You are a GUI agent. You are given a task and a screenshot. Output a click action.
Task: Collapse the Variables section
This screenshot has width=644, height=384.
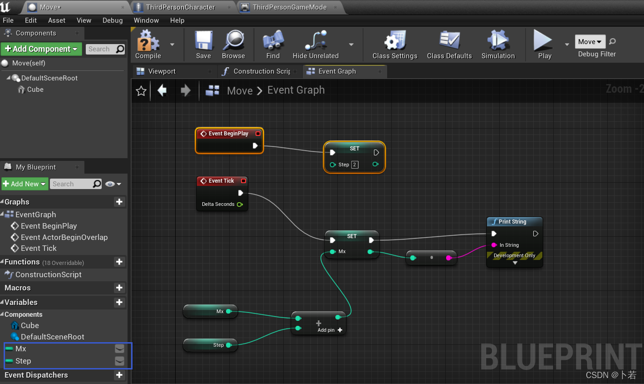tap(2, 302)
